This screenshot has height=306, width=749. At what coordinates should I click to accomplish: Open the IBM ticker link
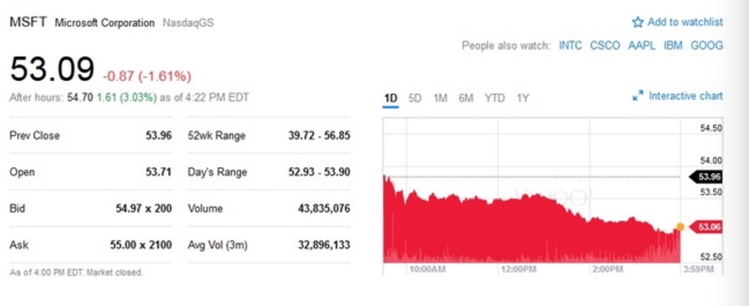pos(673,46)
